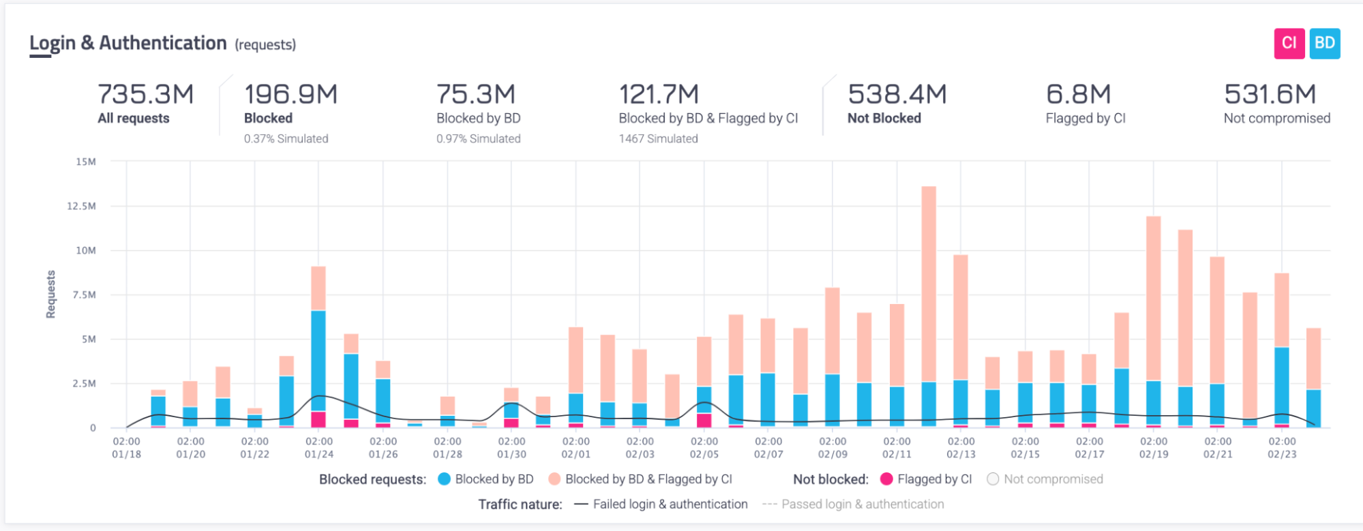Click the bar above 02/09 label
1363x531 pixels.
[833, 357]
